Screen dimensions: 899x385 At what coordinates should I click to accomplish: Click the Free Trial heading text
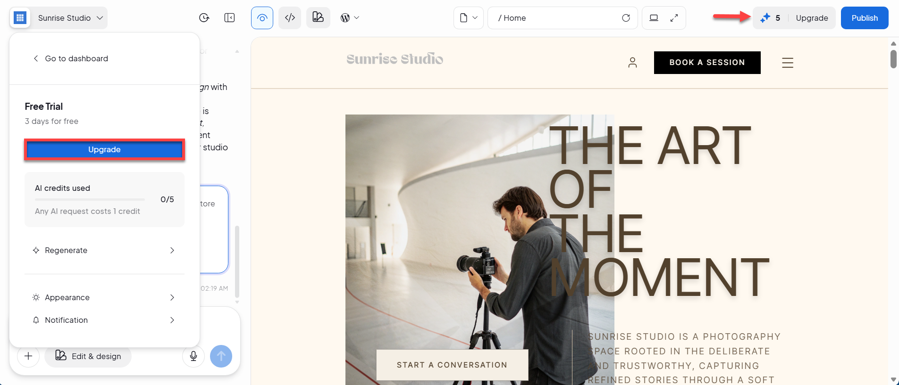pos(44,106)
